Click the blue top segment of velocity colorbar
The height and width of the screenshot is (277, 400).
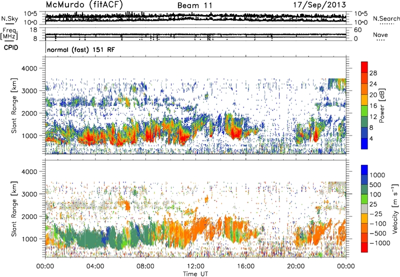[364, 170]
